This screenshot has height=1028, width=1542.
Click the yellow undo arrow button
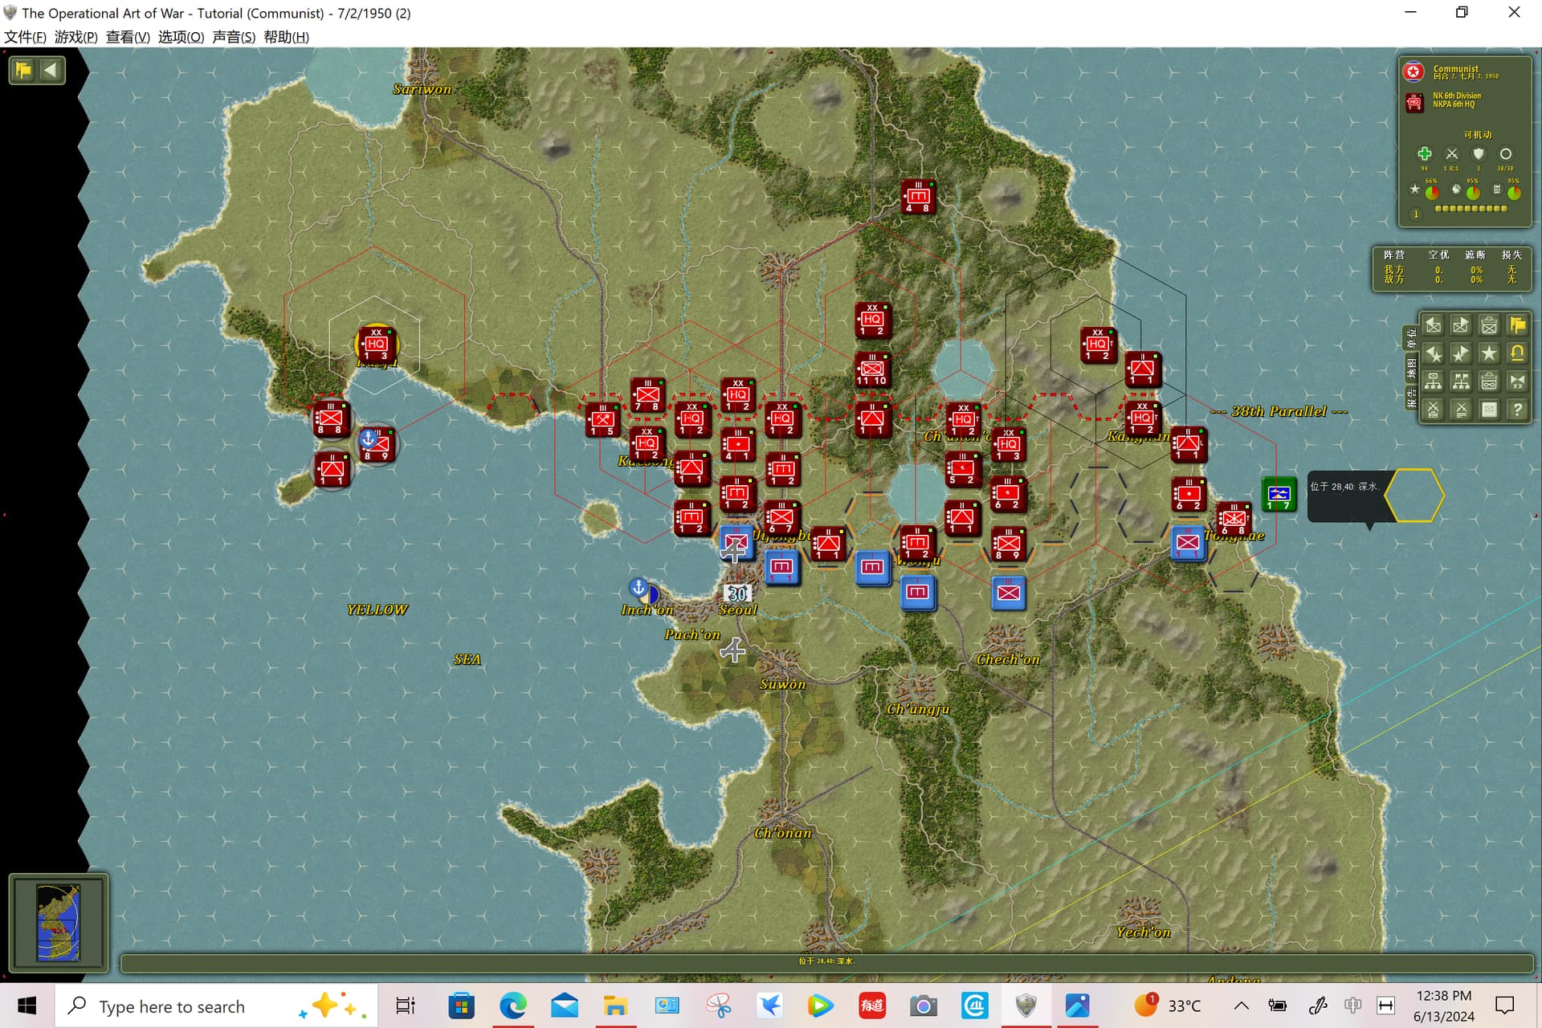(1517, 353)
